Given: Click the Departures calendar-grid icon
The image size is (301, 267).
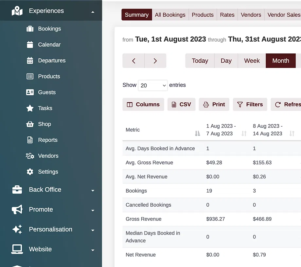Looking at the screenshot, I should click(30, 61).
